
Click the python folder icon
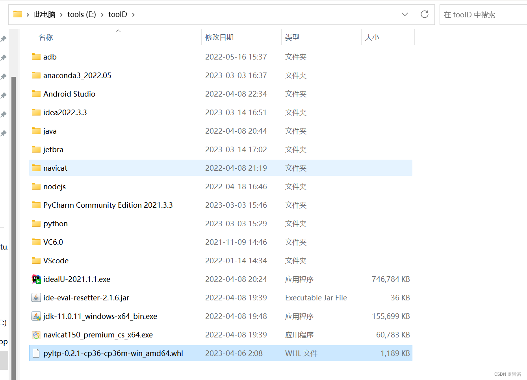[36, 224]
